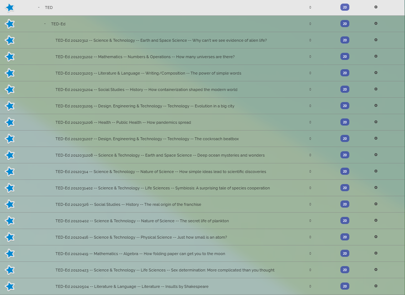The height and width of the screenshot is (295, 405).
Task: Collapse the TED category
Action: [x=39, y=7]
